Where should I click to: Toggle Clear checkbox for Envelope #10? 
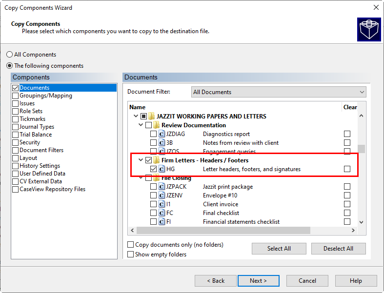click(347, 195)
